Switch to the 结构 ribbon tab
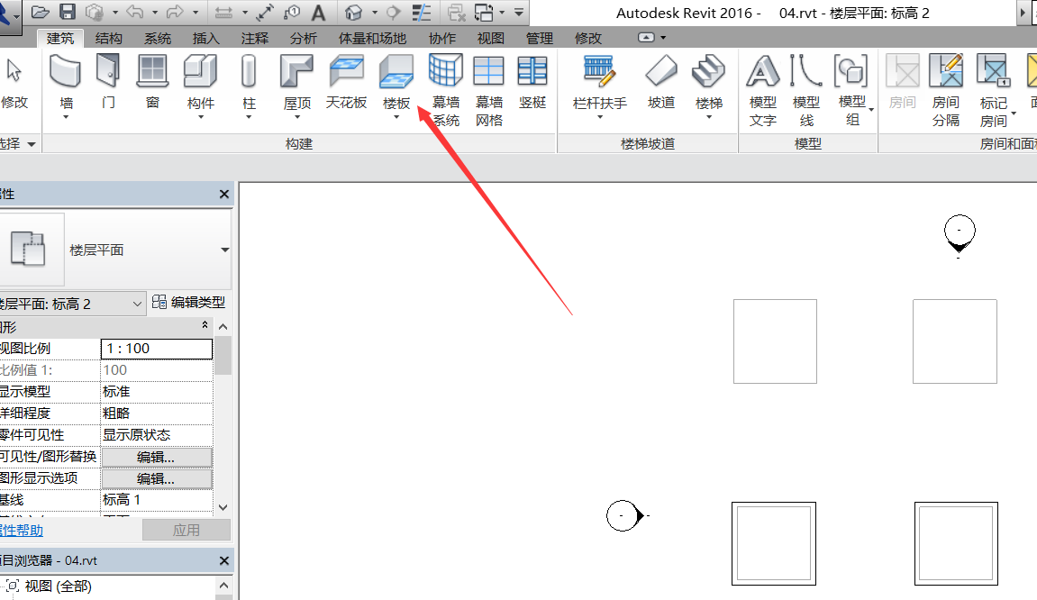The width and height of the screenshot is (1037, 600). (x=109, y=38)
